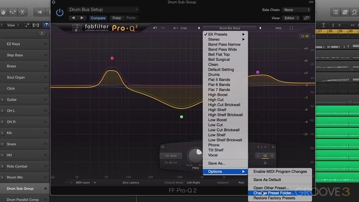Open the FabFilter Help menu
The image size is (359, 202).
click(278, 28)
